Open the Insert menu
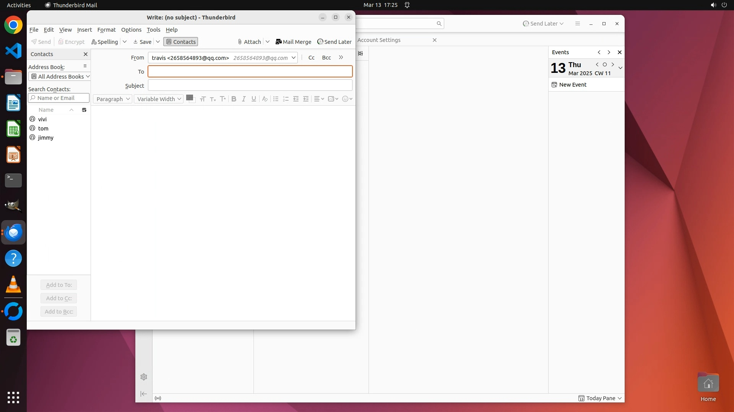Screen dimensions: 734x412 (x=84, y=30)
